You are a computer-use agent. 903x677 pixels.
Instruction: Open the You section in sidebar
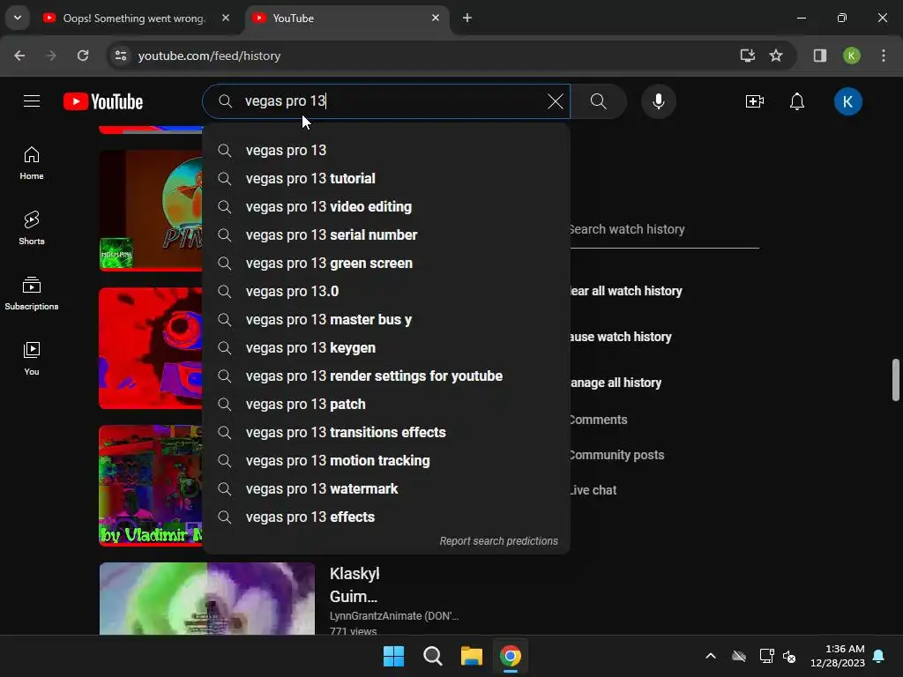32,359
